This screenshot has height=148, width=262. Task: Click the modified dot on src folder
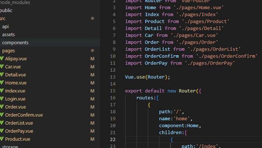click(x=92, y=18)
